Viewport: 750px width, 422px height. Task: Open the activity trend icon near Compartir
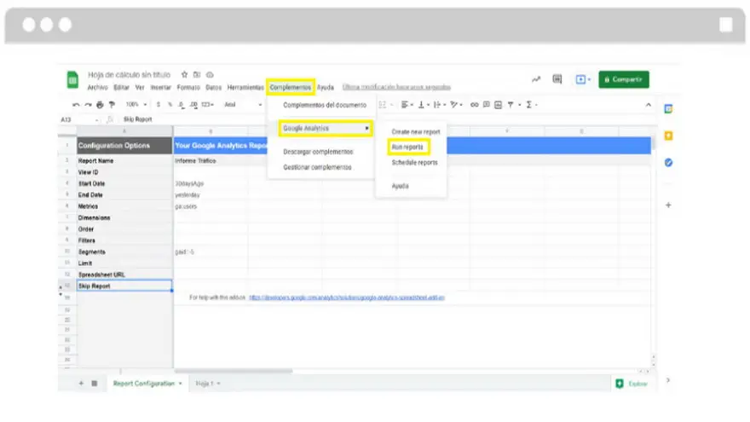pyautogui.click(x=536, y=79)
